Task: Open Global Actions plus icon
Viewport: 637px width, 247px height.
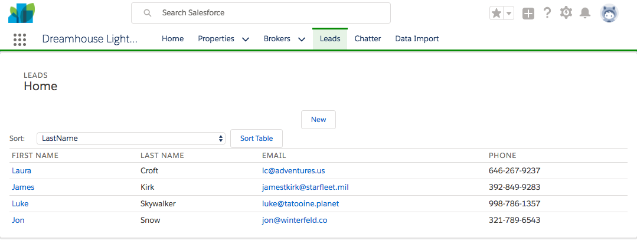Action: coord(528,14)
